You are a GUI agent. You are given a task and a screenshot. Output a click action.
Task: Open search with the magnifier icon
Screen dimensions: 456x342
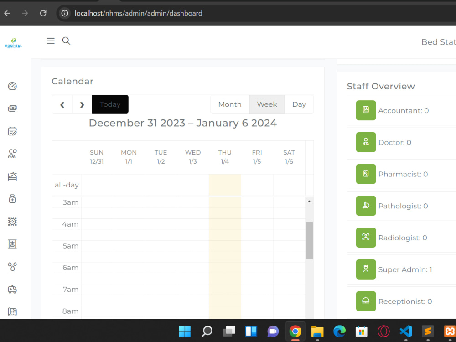pos(66,41)
